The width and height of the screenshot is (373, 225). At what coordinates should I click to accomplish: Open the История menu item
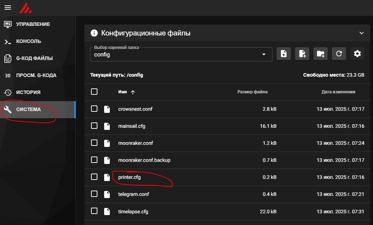coord(28,92)
